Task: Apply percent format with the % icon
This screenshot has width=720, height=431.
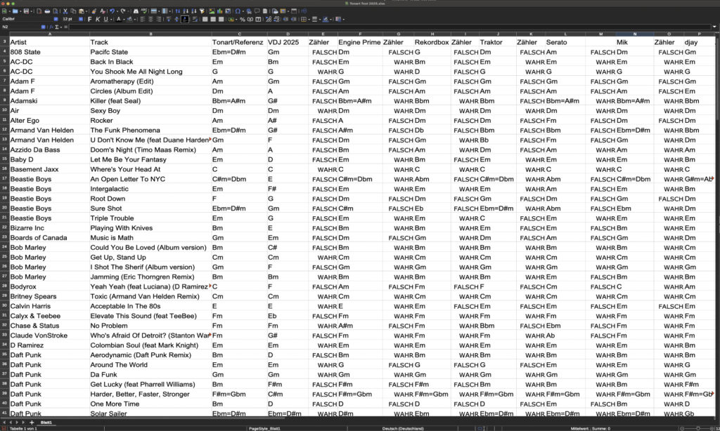Action: (x=243, y=19)
